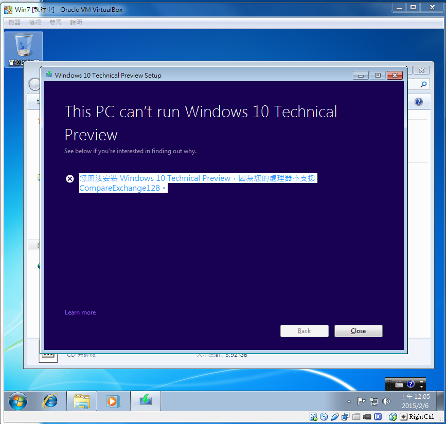Launch Internet Explorer from the taskbar
The image size is (446, 424).
tap(50, 401)
